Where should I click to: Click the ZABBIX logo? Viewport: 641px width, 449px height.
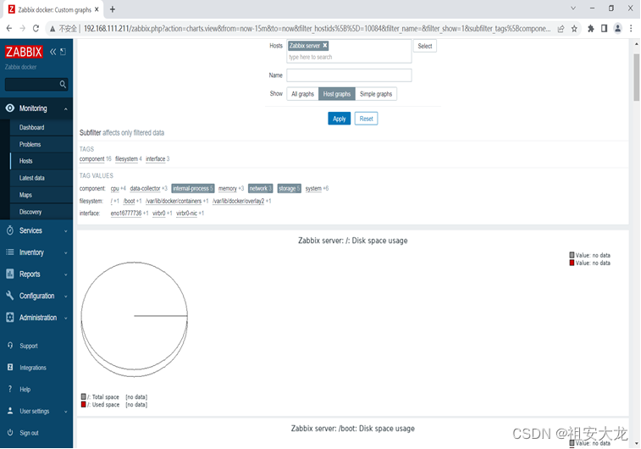click(x=24, y=52)
